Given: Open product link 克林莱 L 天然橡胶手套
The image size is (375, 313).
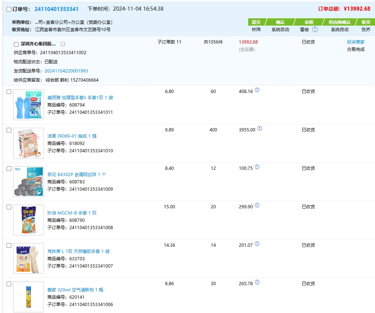Looking at the screenshot, I should pos(79,251).
